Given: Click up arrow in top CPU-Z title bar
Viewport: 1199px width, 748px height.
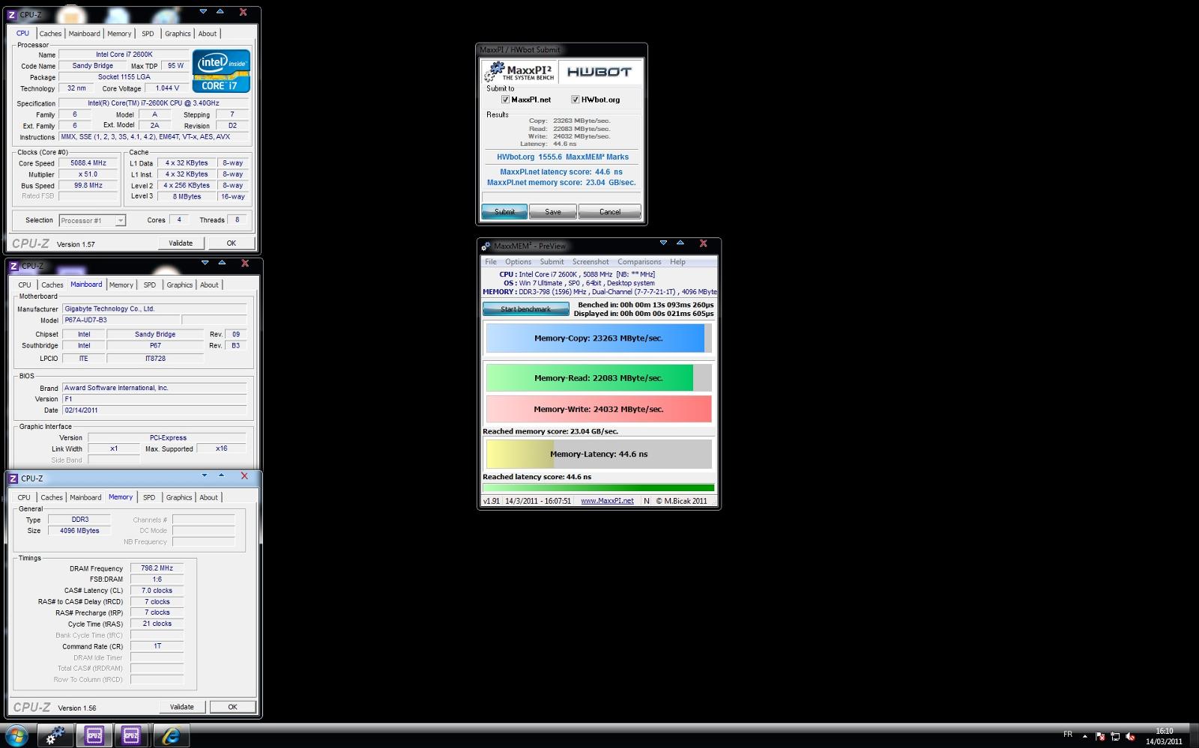Looking at the screenshot, I should pyautogui.click(x=220, y=11).
